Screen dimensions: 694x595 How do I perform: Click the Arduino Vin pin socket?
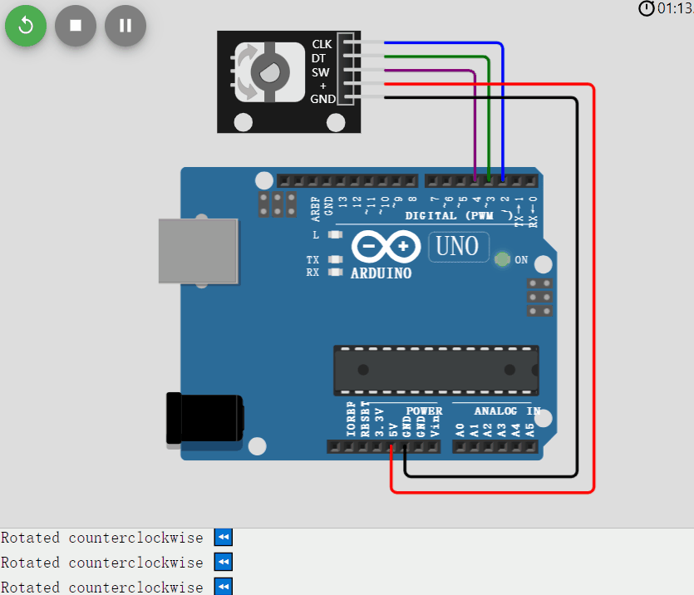point(433,447)
